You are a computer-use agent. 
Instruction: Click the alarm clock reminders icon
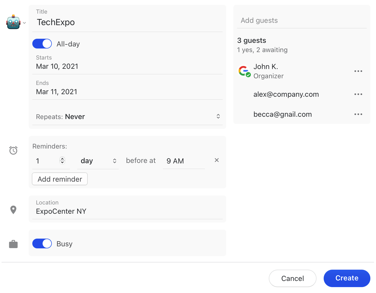[x=13, y=150]
